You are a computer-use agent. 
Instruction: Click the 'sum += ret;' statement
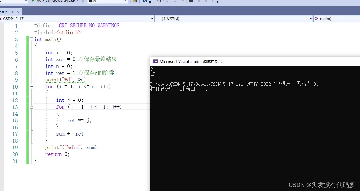(x=71, y=134)
